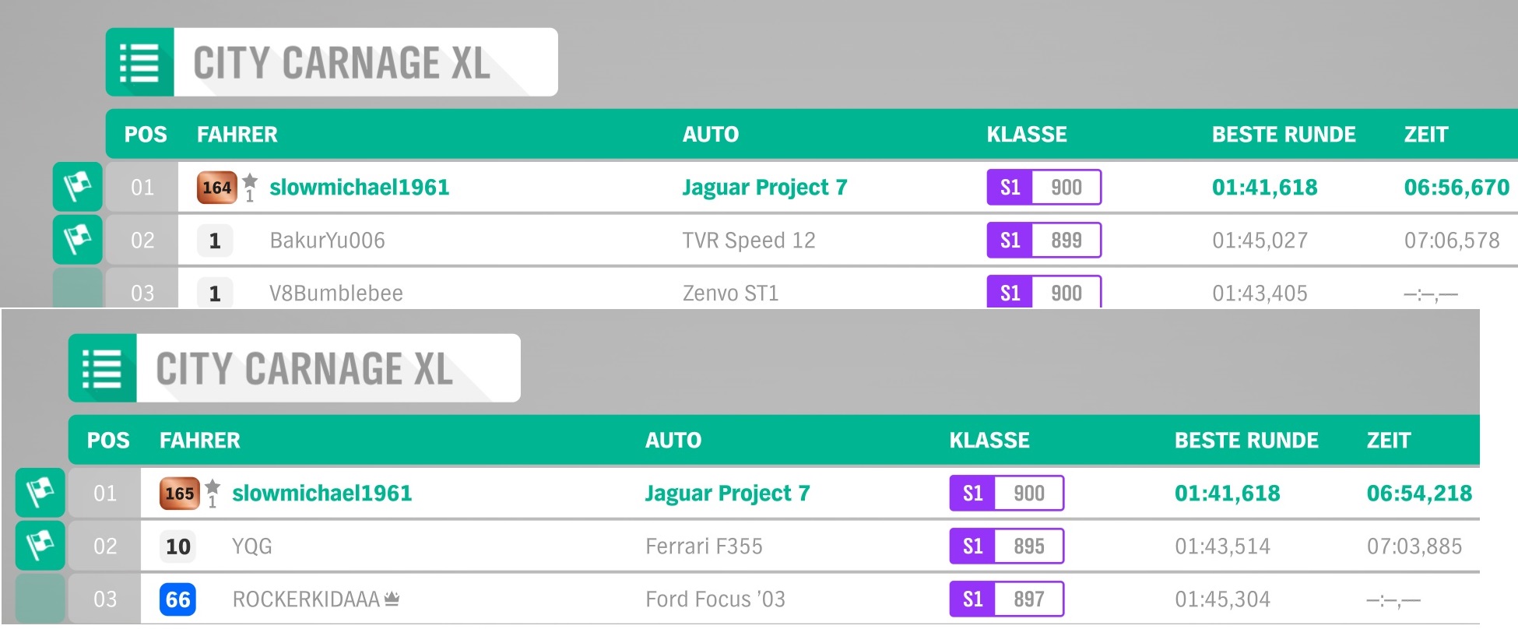Click the level 165 bronze badge

(179, 494)
